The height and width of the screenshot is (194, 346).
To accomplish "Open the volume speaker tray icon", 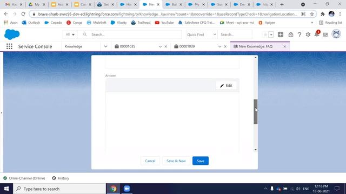I will click(x=298, y=189).
